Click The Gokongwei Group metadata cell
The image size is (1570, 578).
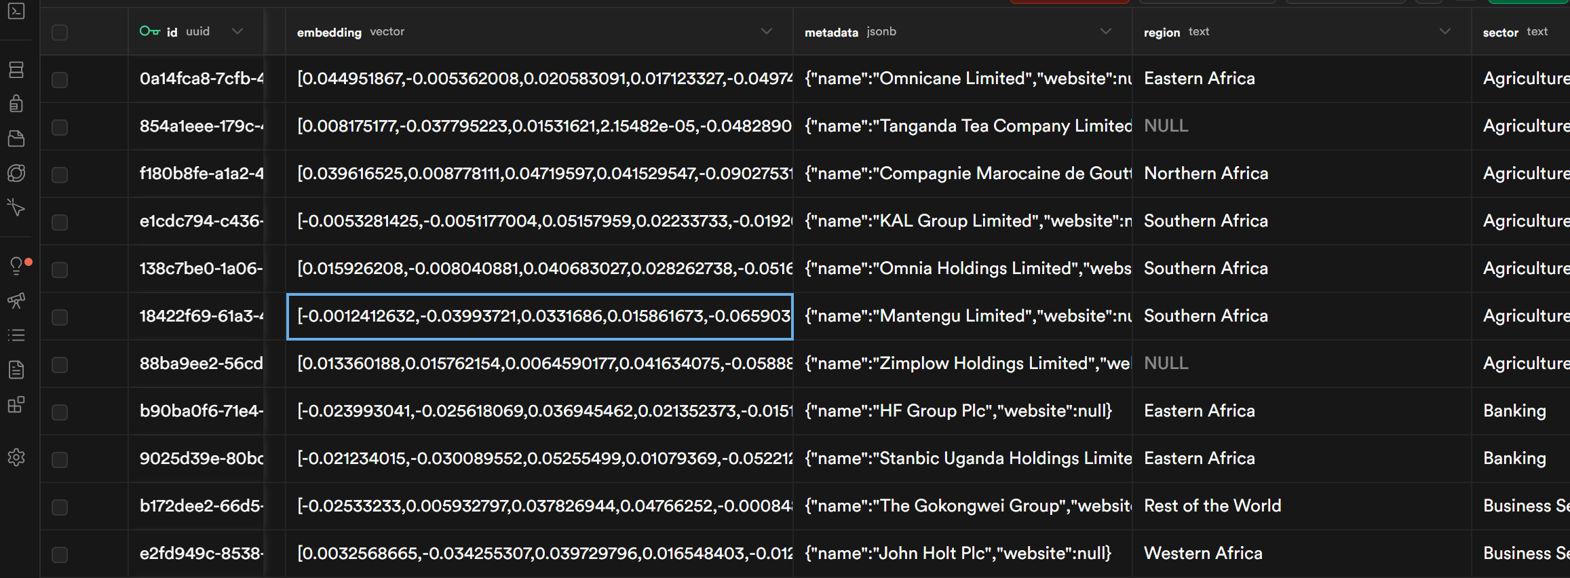pos(963,506)
